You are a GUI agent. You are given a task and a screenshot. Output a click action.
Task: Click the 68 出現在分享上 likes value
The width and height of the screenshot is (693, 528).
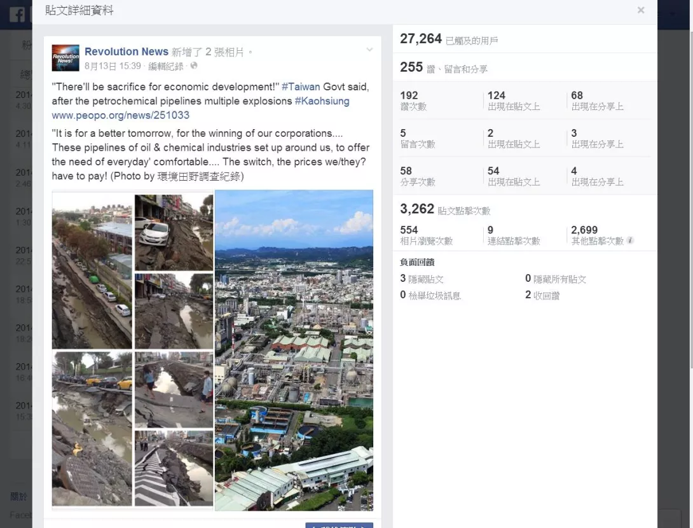tap(597, 101)
